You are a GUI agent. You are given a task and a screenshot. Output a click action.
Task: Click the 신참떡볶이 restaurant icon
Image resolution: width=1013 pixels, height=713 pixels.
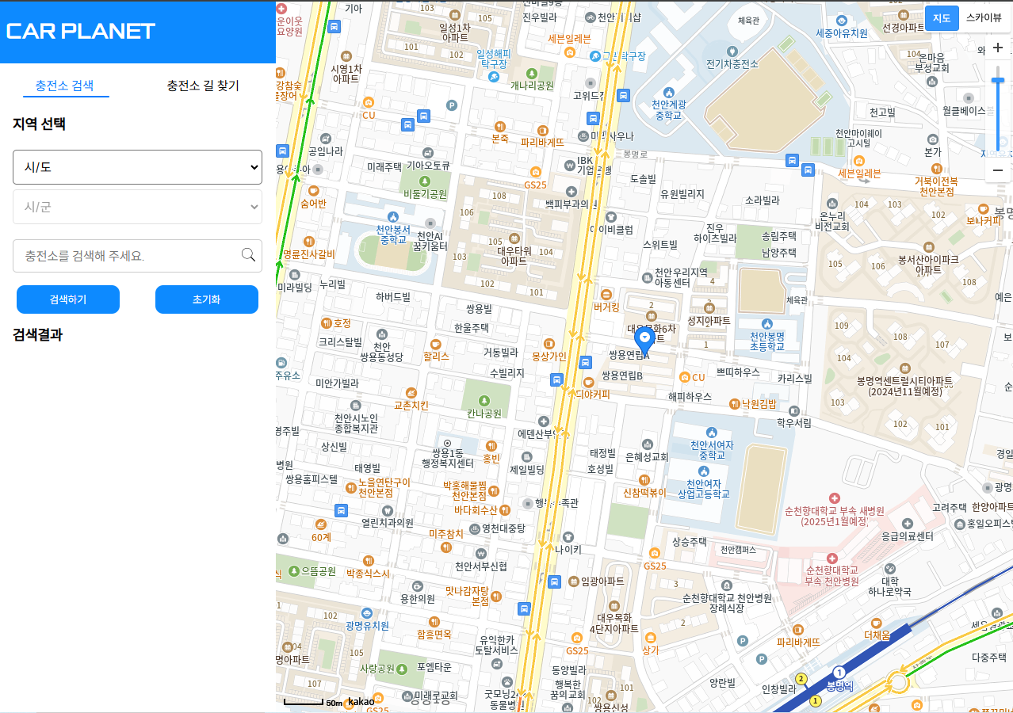[x=644, y=479]
